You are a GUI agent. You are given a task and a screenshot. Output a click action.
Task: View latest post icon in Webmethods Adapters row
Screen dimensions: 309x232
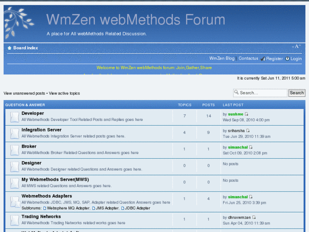tap(251, 197)
